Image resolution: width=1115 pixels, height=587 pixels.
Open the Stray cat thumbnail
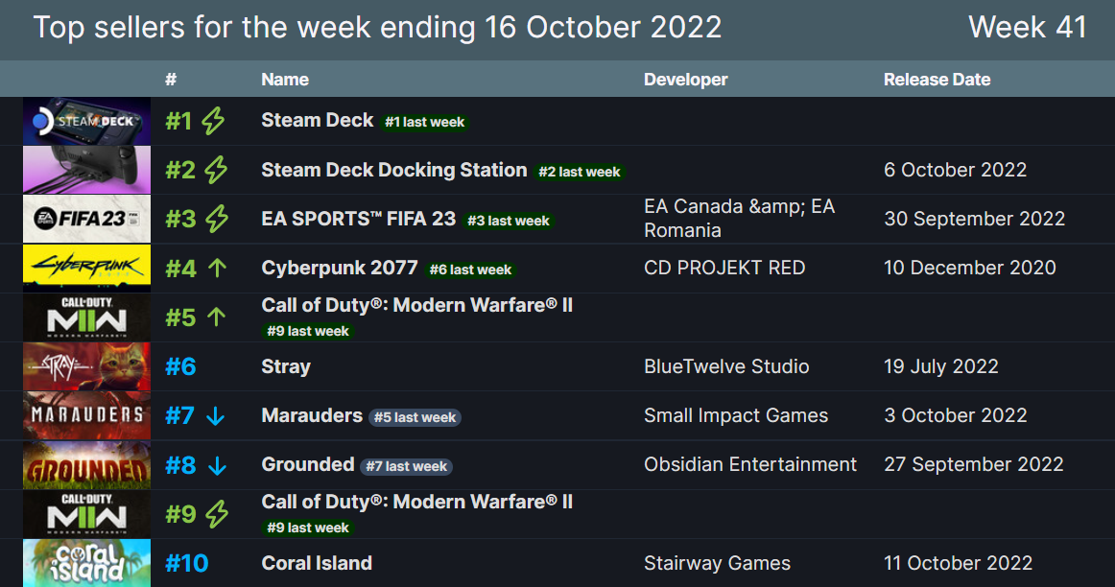pos(86,366)
